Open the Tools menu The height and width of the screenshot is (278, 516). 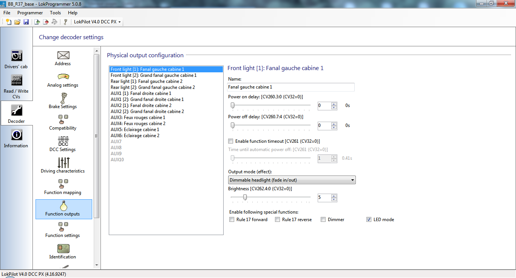click(55, 13)
